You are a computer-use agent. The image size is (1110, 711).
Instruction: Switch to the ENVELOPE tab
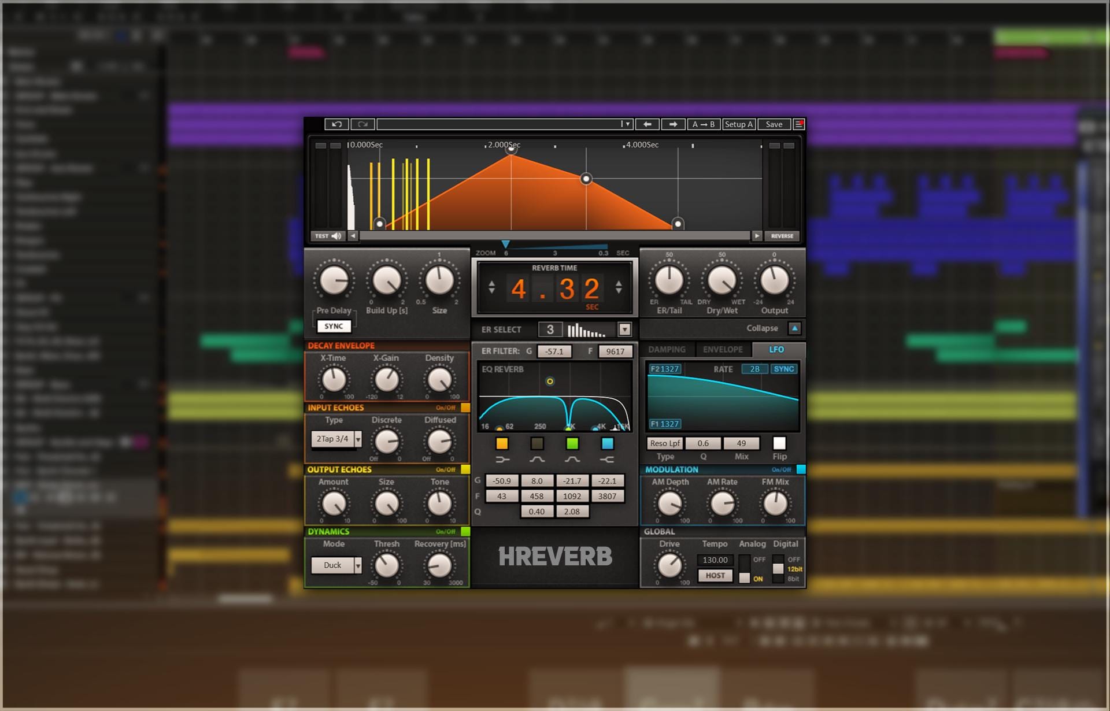[x=723, y=350]
